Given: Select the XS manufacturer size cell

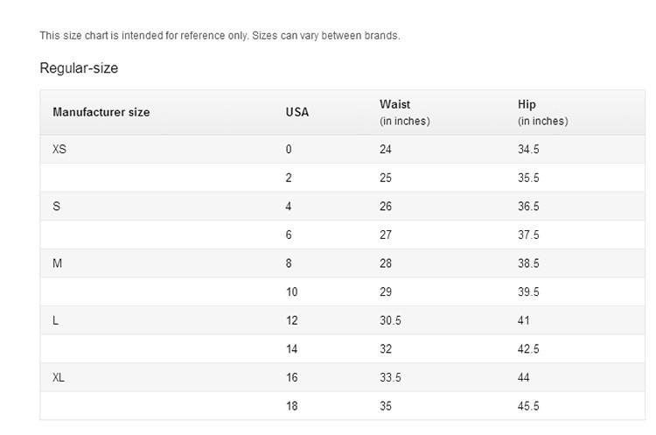Looking at the screenshot, I should pos(59,149).
